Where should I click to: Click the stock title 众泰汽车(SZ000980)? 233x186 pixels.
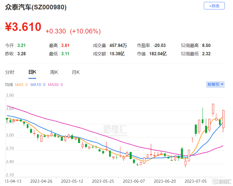(36, 7)
